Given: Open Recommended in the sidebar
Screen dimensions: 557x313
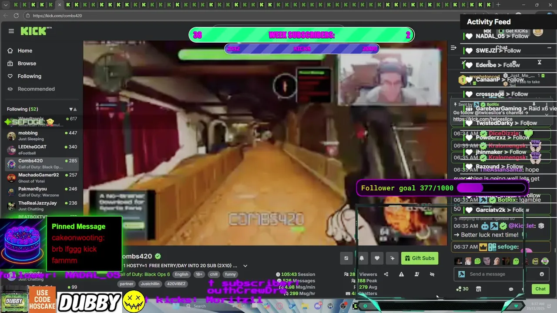Looking at the screenshot, I should click(x=36, y=89).
